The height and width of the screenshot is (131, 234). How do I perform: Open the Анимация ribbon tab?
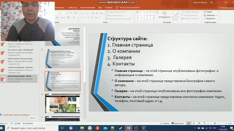[x=60, y=7]
